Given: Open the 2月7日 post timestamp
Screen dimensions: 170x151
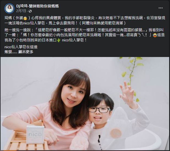Looking at the screenshot, I should pos(21,11).
